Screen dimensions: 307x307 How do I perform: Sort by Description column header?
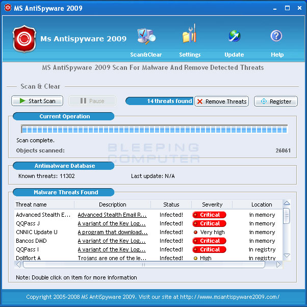tap(112, 204)
